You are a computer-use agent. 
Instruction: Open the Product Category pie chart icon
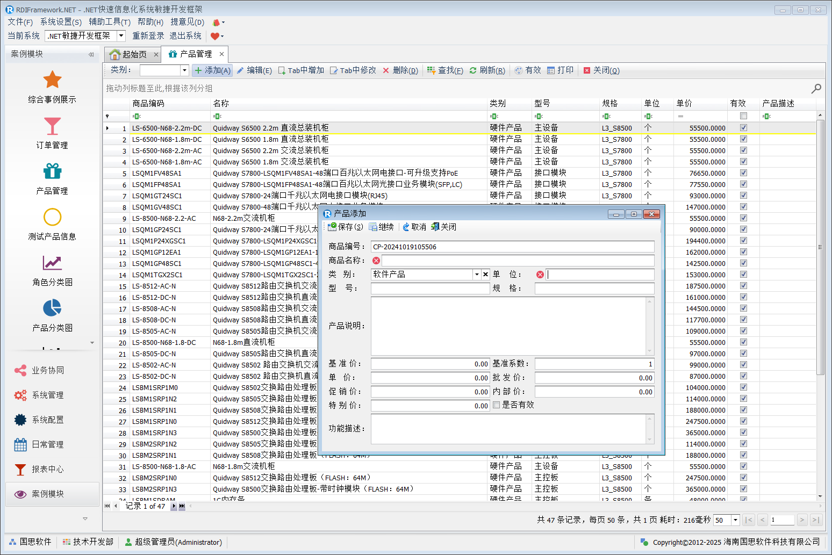click(x=52, y=308)
